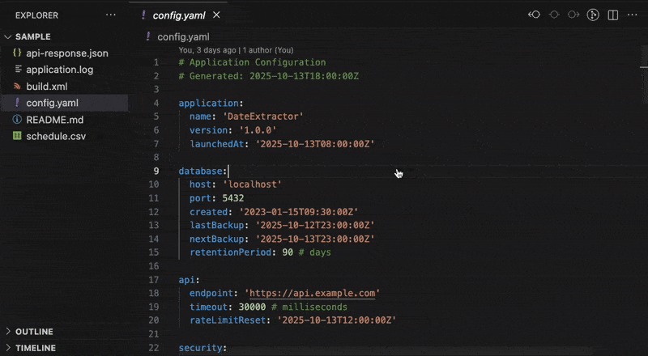Place cursor on 'application:' key
The width and height of the screenshot is (648, 356).
(x=211, y=103)
